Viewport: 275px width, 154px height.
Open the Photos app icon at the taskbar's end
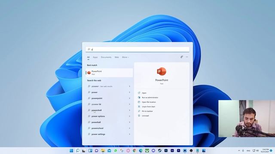[x=204, y=151]
